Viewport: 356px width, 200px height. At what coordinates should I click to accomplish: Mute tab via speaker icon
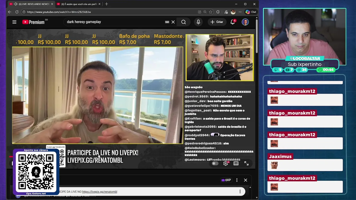16,4
